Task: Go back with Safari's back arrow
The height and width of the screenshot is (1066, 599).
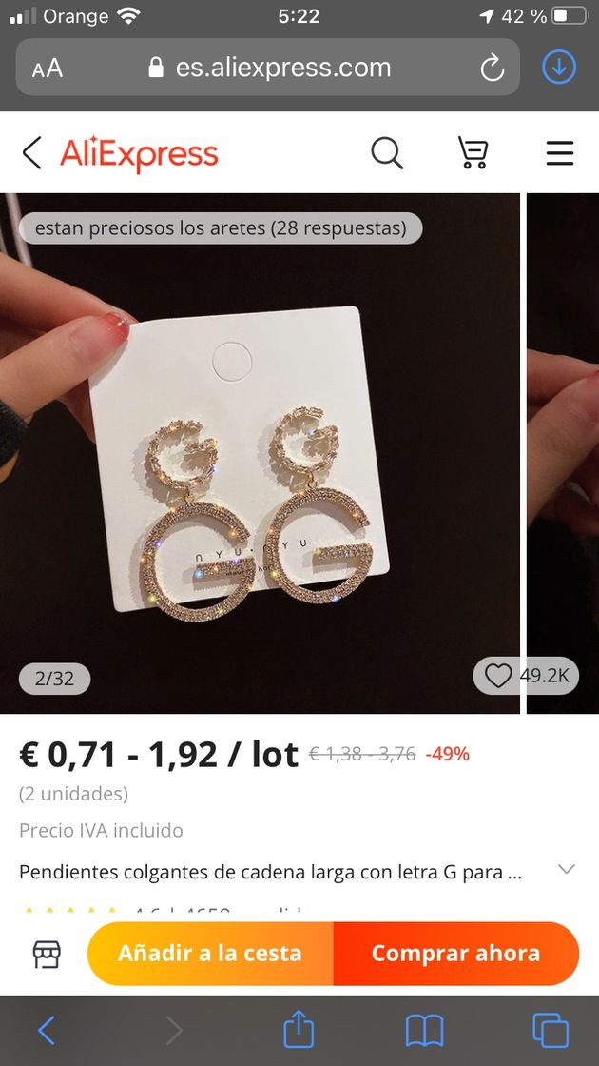Action: click(47, 1031)
